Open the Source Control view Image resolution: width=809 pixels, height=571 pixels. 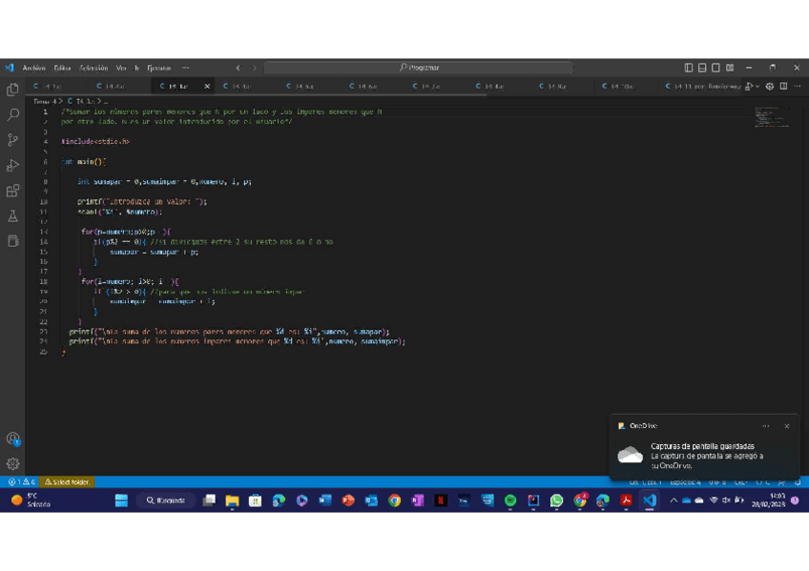[12, 140]
